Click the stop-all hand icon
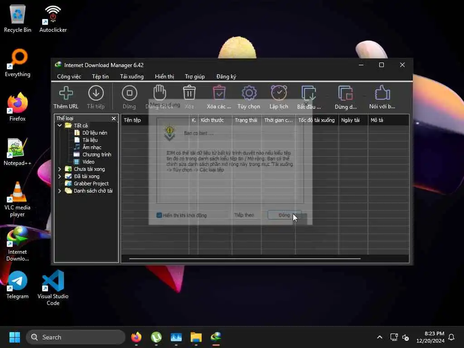This screenshot has width=464, height=348. pos(159,93)
